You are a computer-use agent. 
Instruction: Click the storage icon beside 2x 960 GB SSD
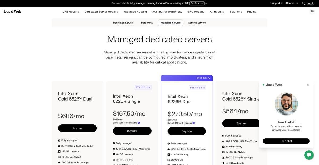[x=114, y=160]
